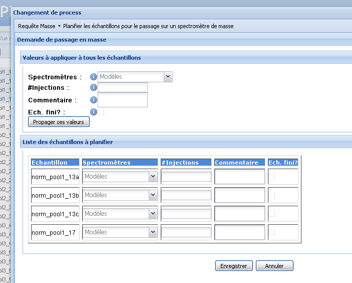
Task: Open Spectromètres dropdown for norm_pool1_17
Action: pyautogui.click(x=153, y=232)
